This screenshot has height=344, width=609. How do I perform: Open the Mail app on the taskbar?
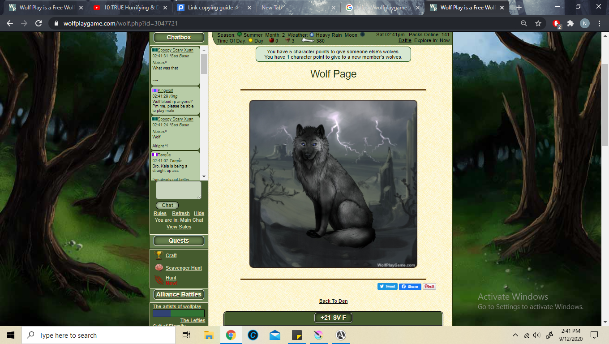tap(275, 335)
